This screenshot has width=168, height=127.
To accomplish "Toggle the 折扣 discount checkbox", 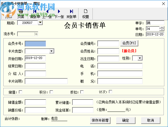I will coord(82,92).
